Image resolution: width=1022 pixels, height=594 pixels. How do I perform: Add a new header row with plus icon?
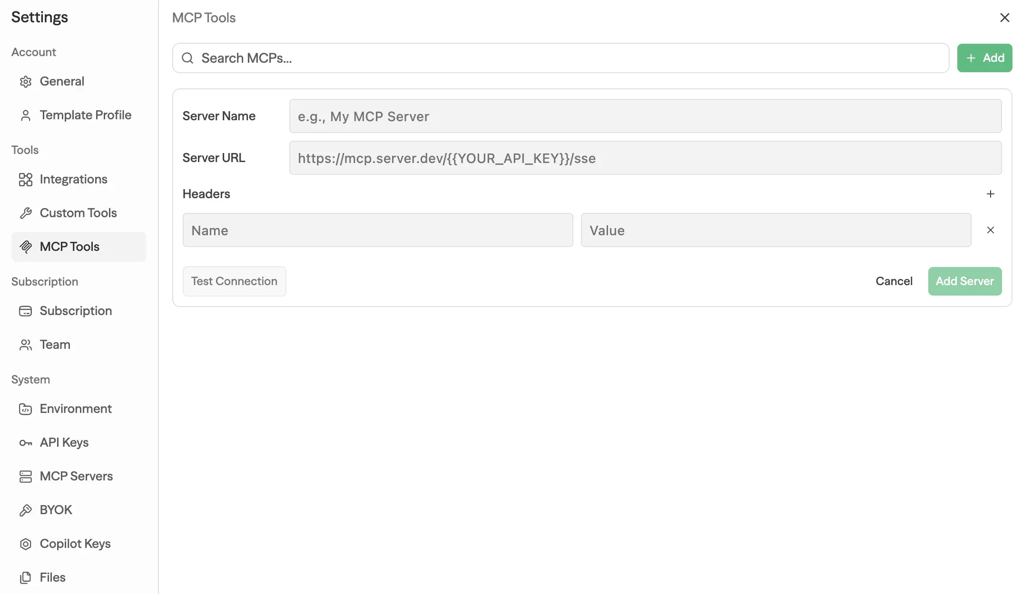coord(990,194)
